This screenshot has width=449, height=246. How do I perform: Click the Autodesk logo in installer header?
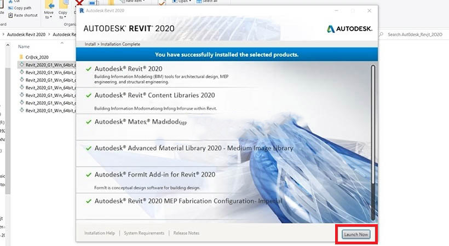pyautogui.click(x=349, y=28)
